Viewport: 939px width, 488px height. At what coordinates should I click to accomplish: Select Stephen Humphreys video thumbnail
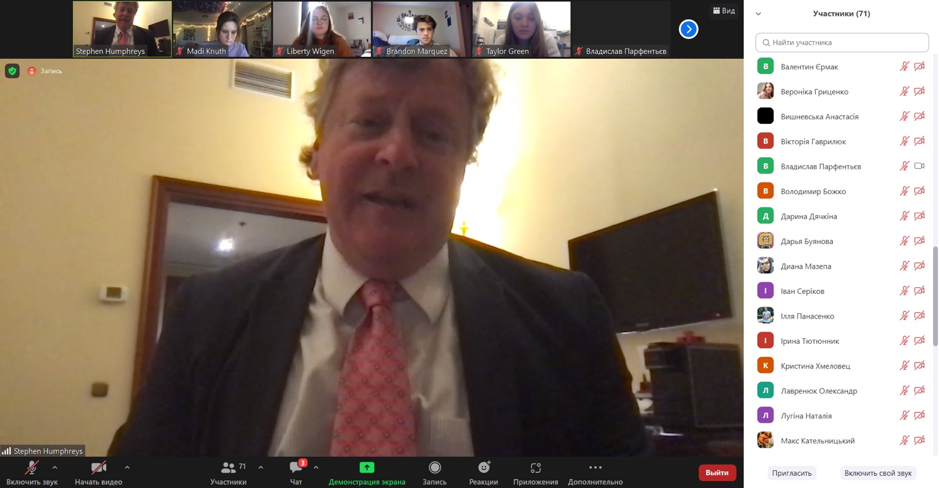[122, 29]
